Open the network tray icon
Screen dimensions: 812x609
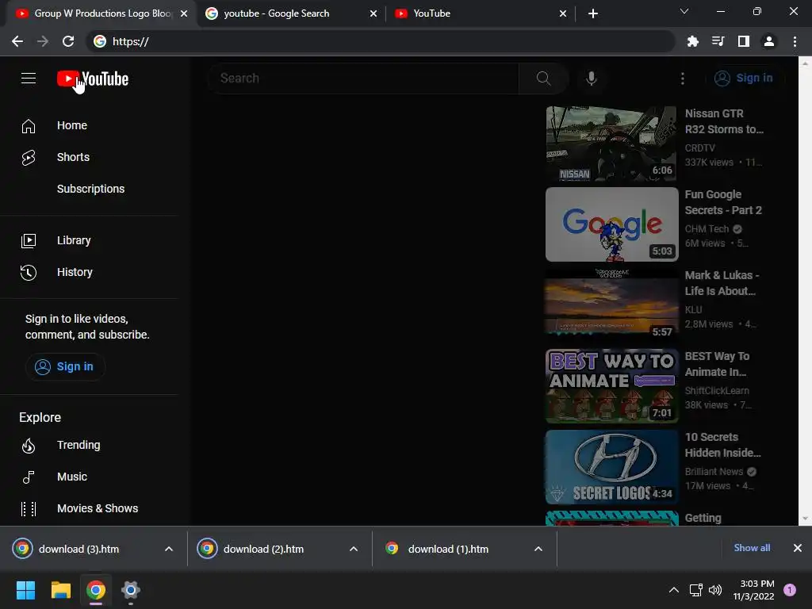click(x=695, y=590)
